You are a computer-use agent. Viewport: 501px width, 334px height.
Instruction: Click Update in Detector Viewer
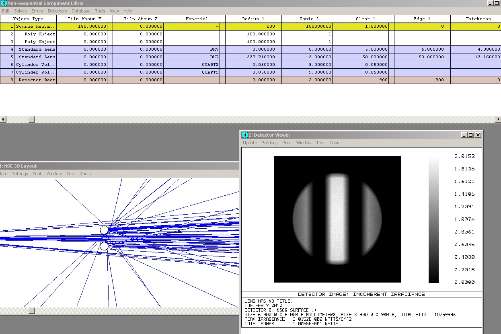250,143
